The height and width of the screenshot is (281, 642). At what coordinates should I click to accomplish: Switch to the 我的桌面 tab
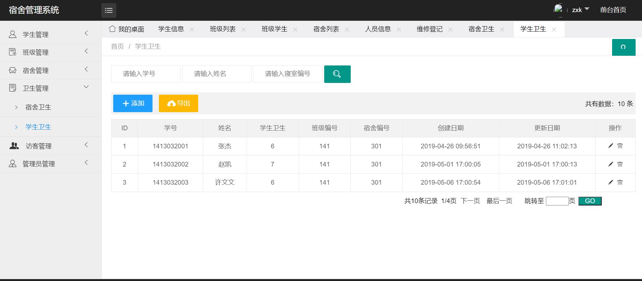126,29
